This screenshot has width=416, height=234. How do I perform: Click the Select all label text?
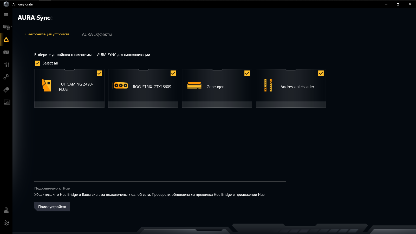50,63
